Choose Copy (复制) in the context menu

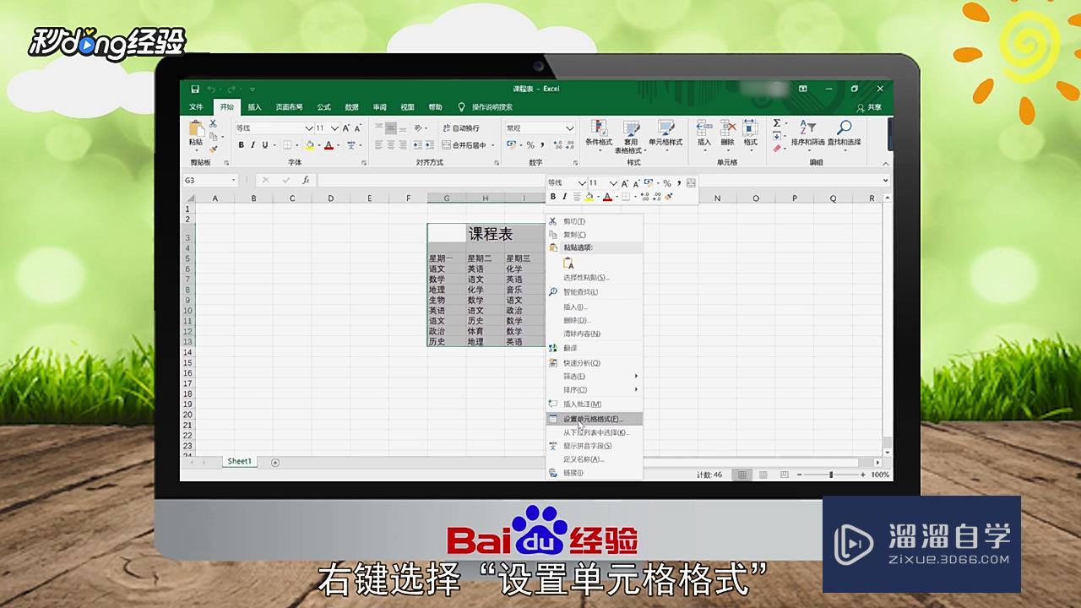[595, 235]
